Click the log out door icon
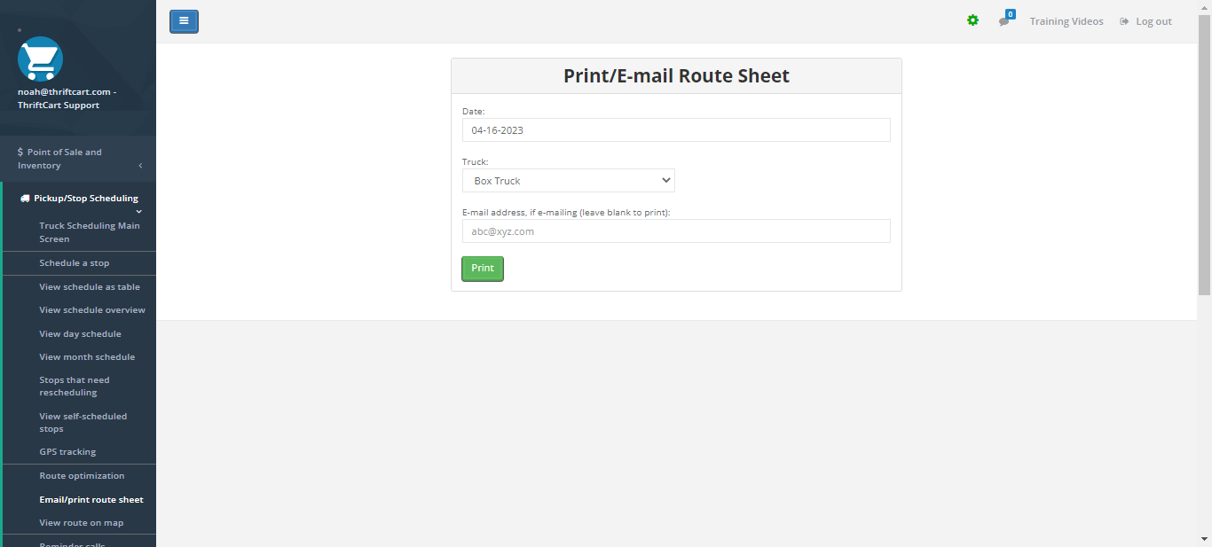Image resolution: width=1212 pixels, height=547 pixels. point(1124,20)
